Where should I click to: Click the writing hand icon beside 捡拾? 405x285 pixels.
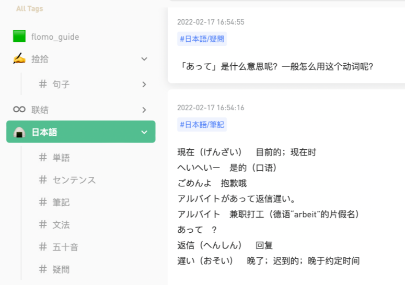(x=19, y=58)
